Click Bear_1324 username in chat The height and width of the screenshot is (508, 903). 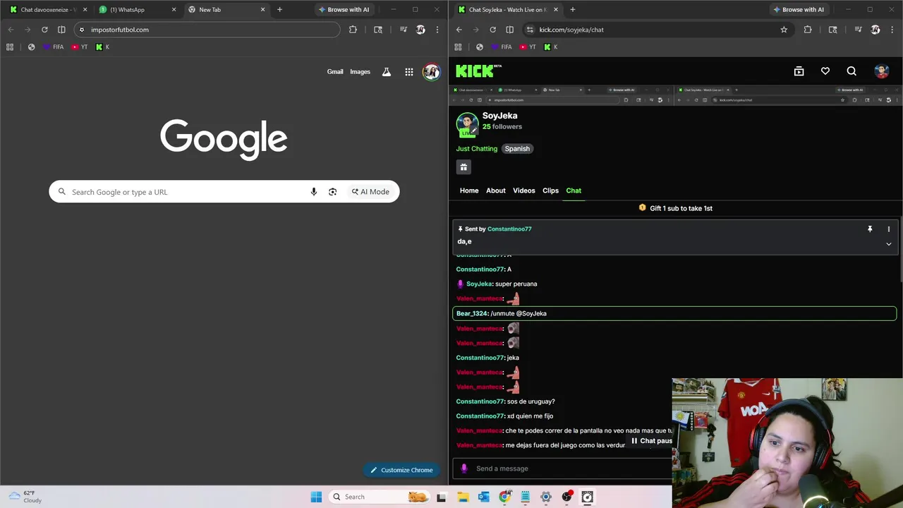(472, 313)
